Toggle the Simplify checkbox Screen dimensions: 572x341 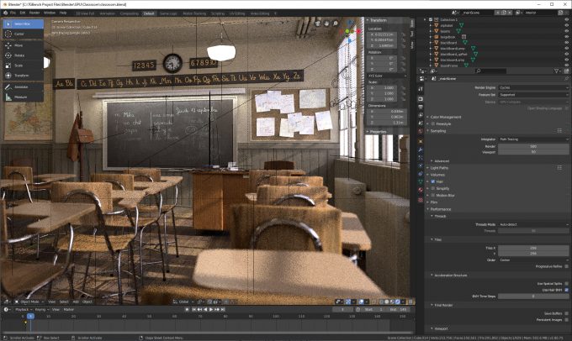click(434, 190)
